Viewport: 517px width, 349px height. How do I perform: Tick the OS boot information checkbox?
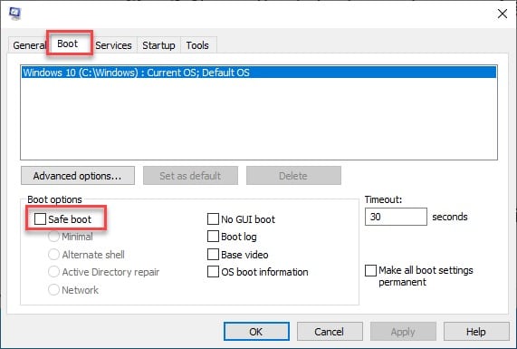(x=213, y=272)
